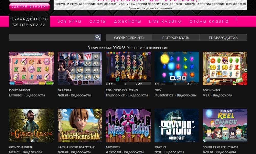
Task: Open the Flux game thumbnail
Action: click(177, 69)
